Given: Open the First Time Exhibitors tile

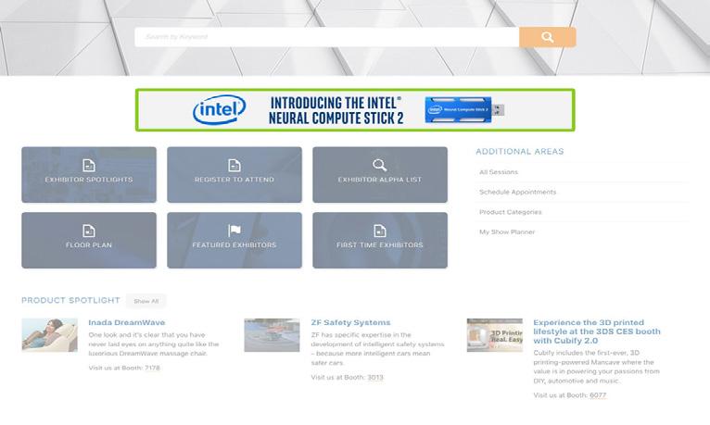Looking at the screenshot, I should pyautogui.click(x=379, y=240).
